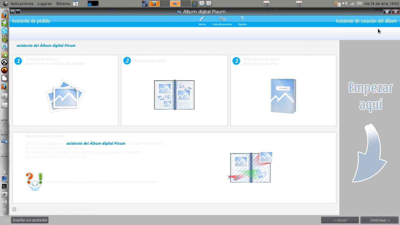400x225 pixels.
Task: Click the home folder dock icon
Action: [4, 194]
